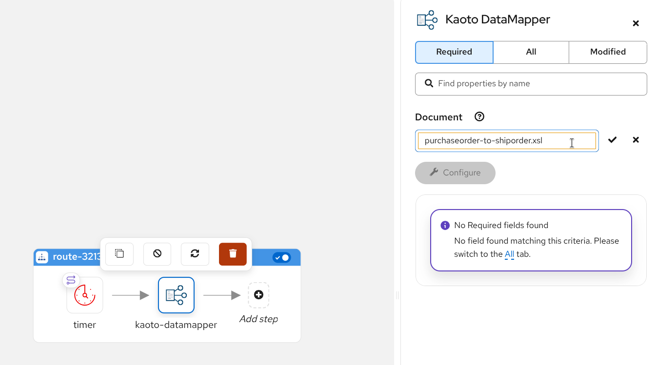Toggle the route-3213 visibility switch
The width and height of the screenshot is (656, 365).
point(281,257)
